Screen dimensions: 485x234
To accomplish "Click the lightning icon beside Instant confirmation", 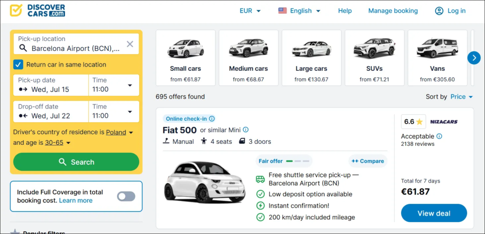I will (260, 205).
